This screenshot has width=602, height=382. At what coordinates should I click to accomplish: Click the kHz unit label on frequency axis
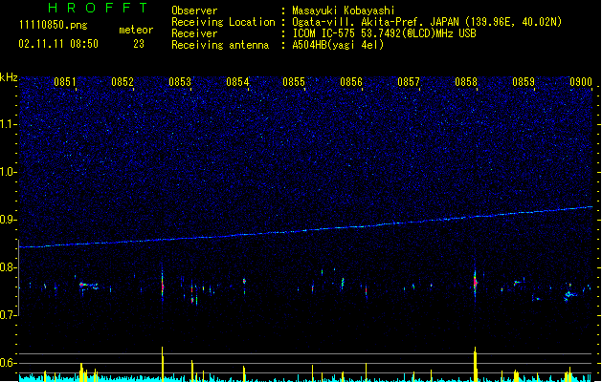click(x=9, y=77)
